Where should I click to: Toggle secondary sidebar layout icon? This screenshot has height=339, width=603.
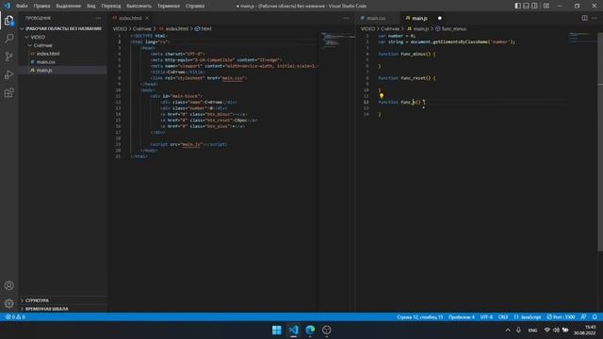coord(534,6)
